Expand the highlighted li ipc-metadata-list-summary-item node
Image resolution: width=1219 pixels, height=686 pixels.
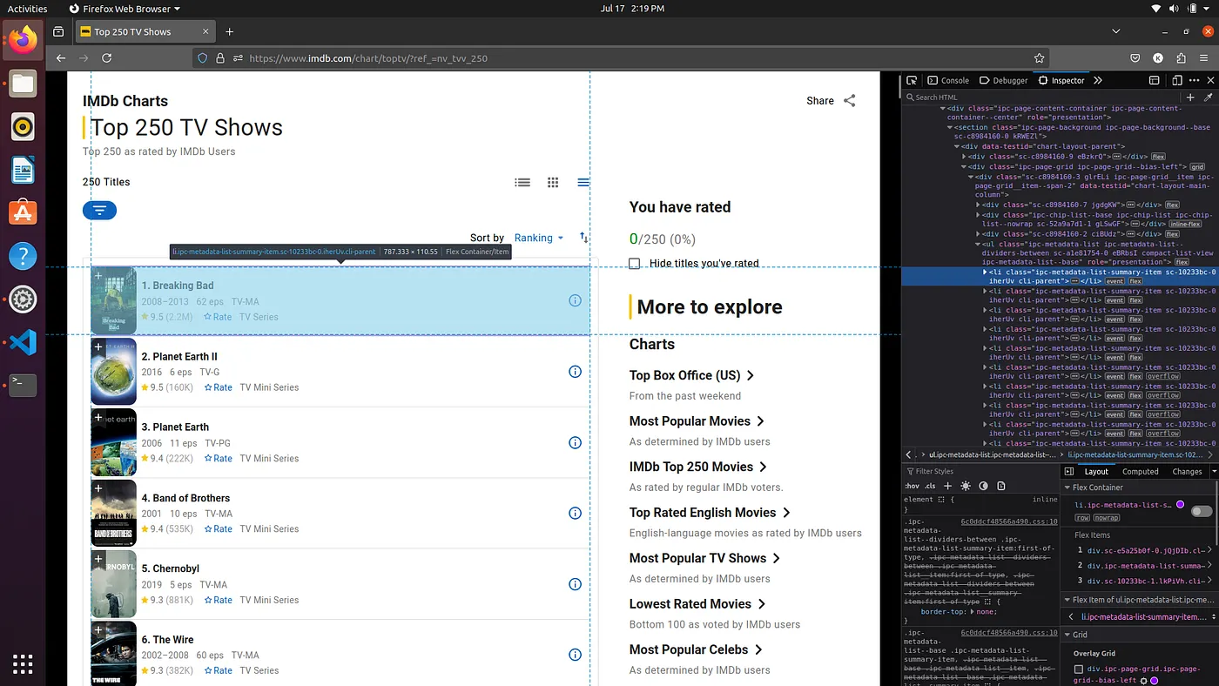tap(986, 272)
